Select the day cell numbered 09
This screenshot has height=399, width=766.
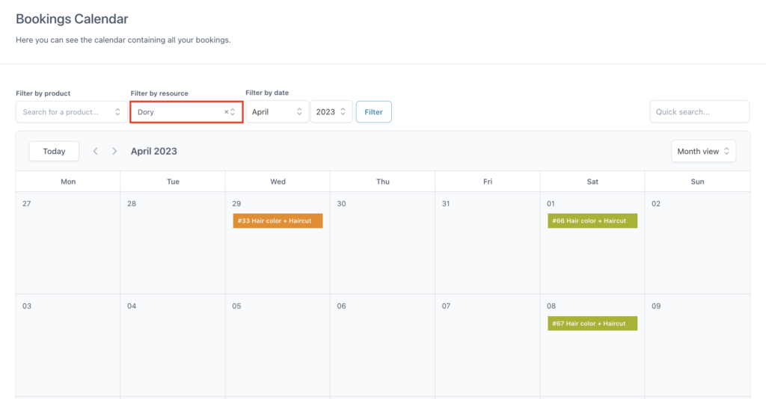(697, 345)
